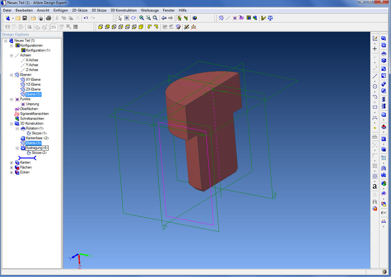Click the Zoom In magnifier icon
This screenshot has width=391, height=277.
142,18
